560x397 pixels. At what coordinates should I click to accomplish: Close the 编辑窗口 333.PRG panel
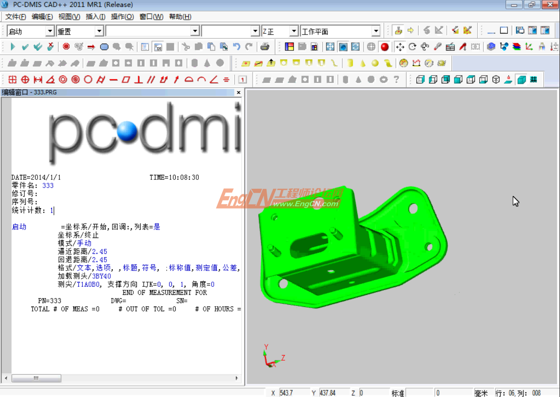(x=239, y=92)
